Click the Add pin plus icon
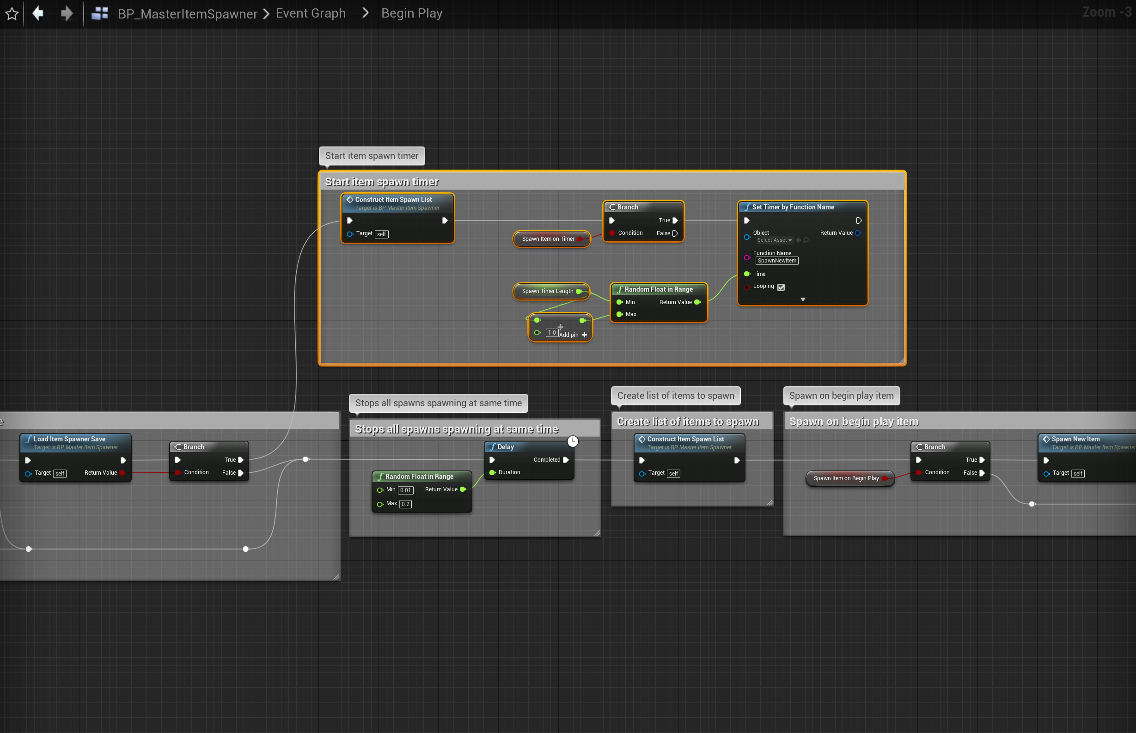The image size is (1136, 733). click(585, 335)
